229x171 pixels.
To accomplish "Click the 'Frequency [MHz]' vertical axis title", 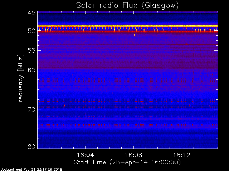I will (x=20, y=80).
